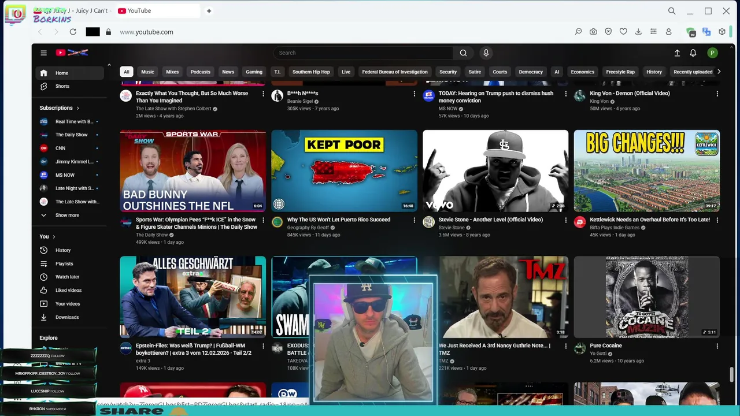Open Playlists in the sidebar
Screen dimensions: 740x416
[64, 263]
